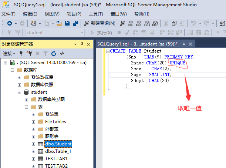Open the Project menu
This screenshot has width=226, height=168.
coord(74,14)
